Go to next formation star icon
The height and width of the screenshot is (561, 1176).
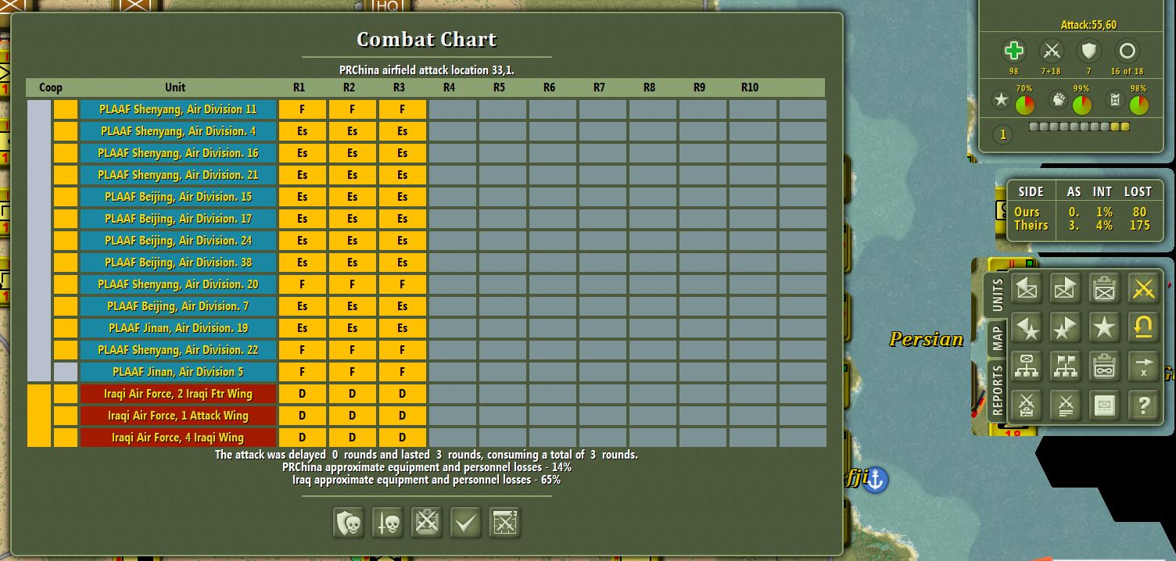coord(1065,328)
